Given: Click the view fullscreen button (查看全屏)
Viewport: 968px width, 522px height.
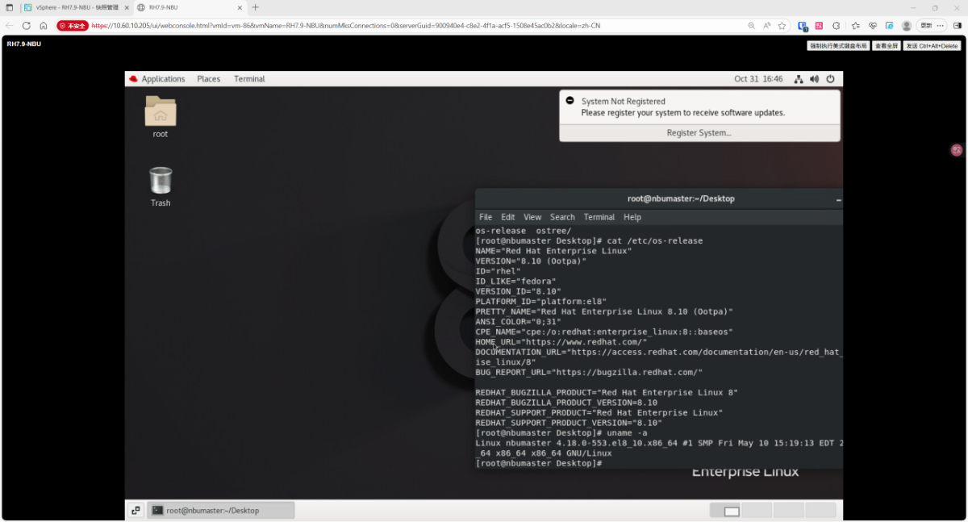Looking at the screenshot, I should [x=887, y=46].
